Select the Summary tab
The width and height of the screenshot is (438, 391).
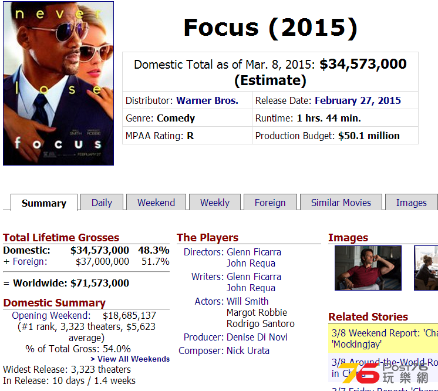pyautogui.click(x=44, y=203)
